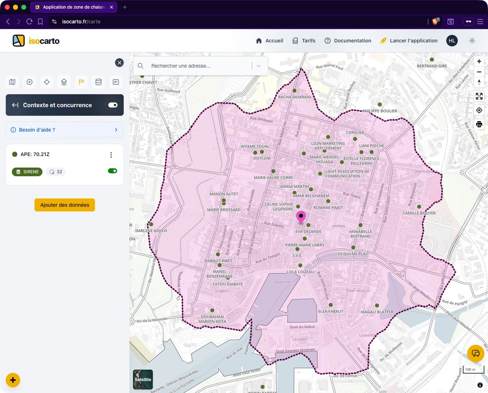Click the Ajouter des données button
The height and width of the screenshot is (393, 488).
pos(64,205)
